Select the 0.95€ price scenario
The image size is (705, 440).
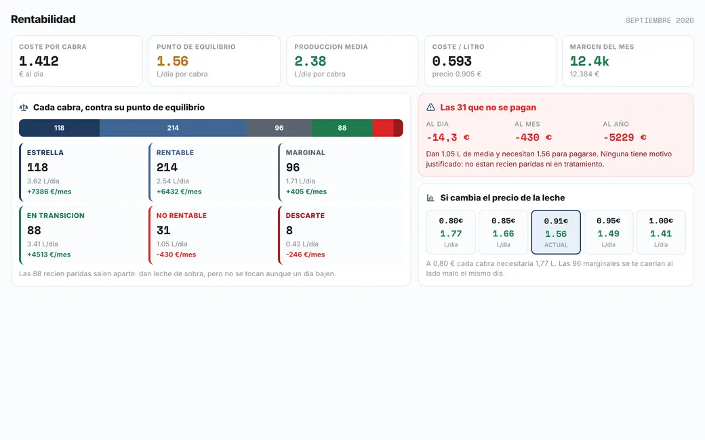pyautogui.click(x=608, y=232)
